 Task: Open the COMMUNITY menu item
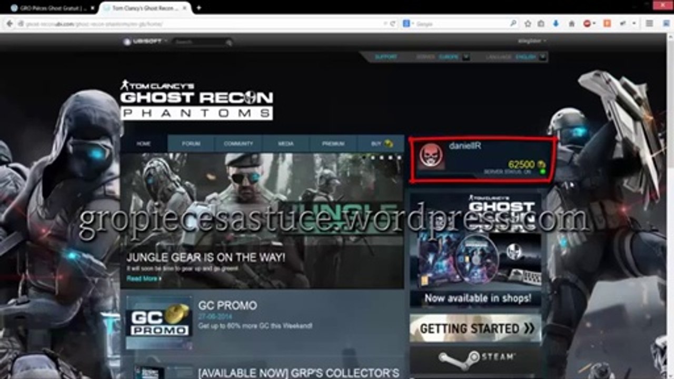tap(239, 144)
